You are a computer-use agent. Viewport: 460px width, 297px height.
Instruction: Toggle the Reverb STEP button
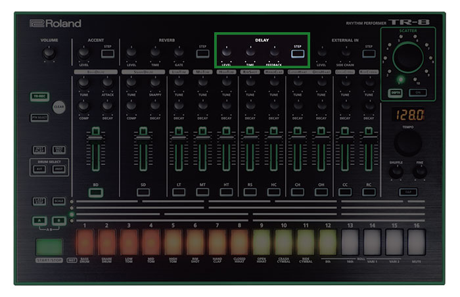[202, 54]
